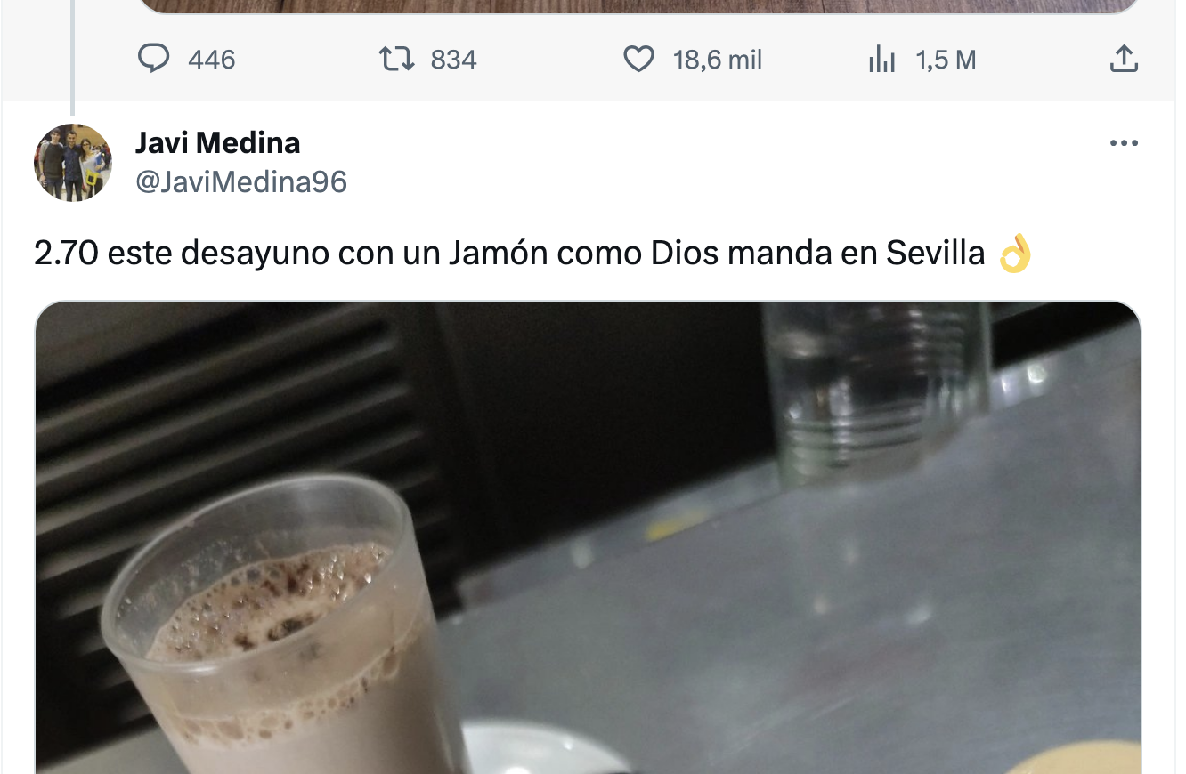Open the view analytics bar-chart icon
The image size is (1186, 774).
pos(881,60)
